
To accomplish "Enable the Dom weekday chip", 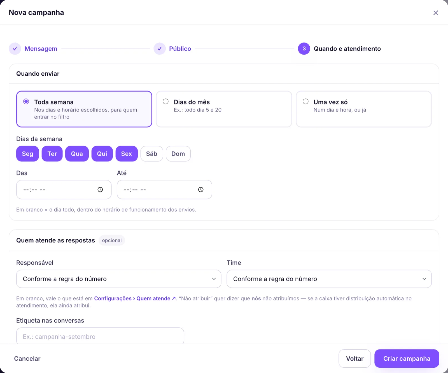I will coord(178,154).
